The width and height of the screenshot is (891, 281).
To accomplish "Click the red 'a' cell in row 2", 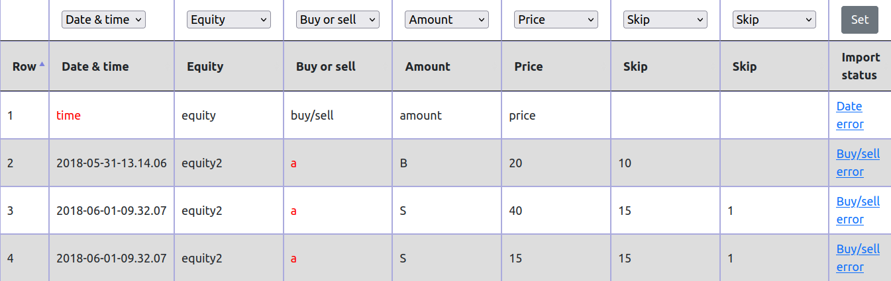I will click(x=293, y=163).
